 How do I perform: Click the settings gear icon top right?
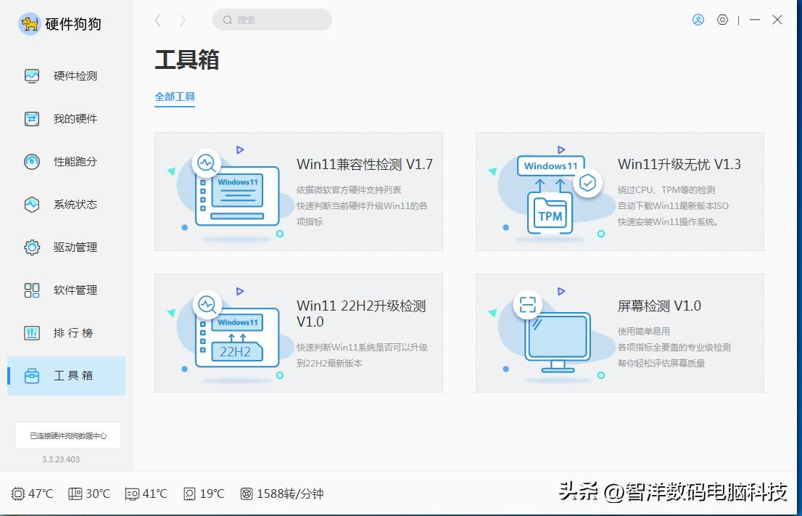pos(722,20)
